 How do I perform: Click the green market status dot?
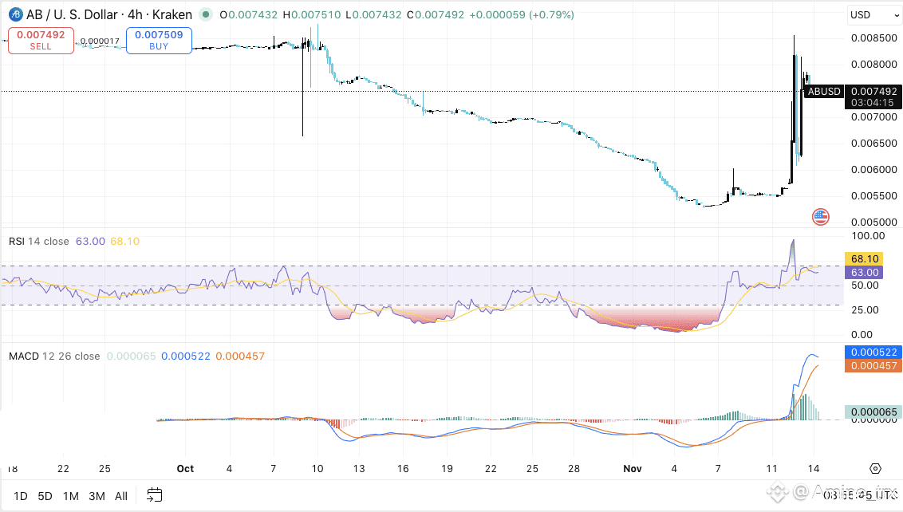coord(206,14)
